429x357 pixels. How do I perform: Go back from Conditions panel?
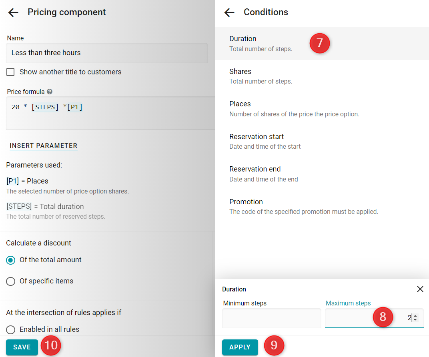click(229, 12)
